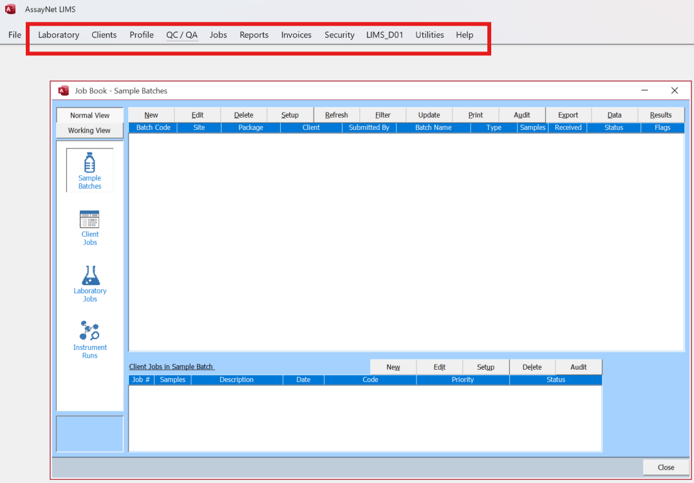Open the Reports menu
694x483 pixels.
click(x=254, y=35)
